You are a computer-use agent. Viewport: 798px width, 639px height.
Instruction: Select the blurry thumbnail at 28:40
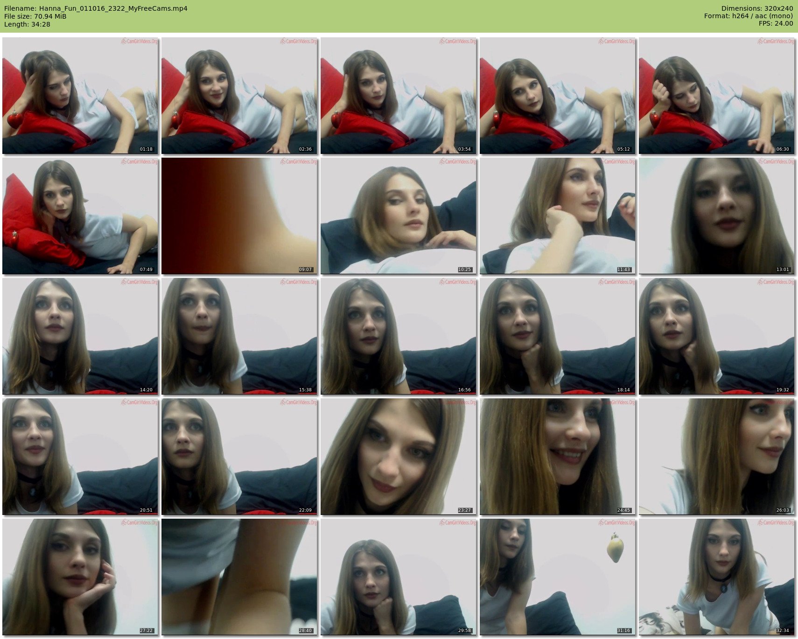click(239, 577)
